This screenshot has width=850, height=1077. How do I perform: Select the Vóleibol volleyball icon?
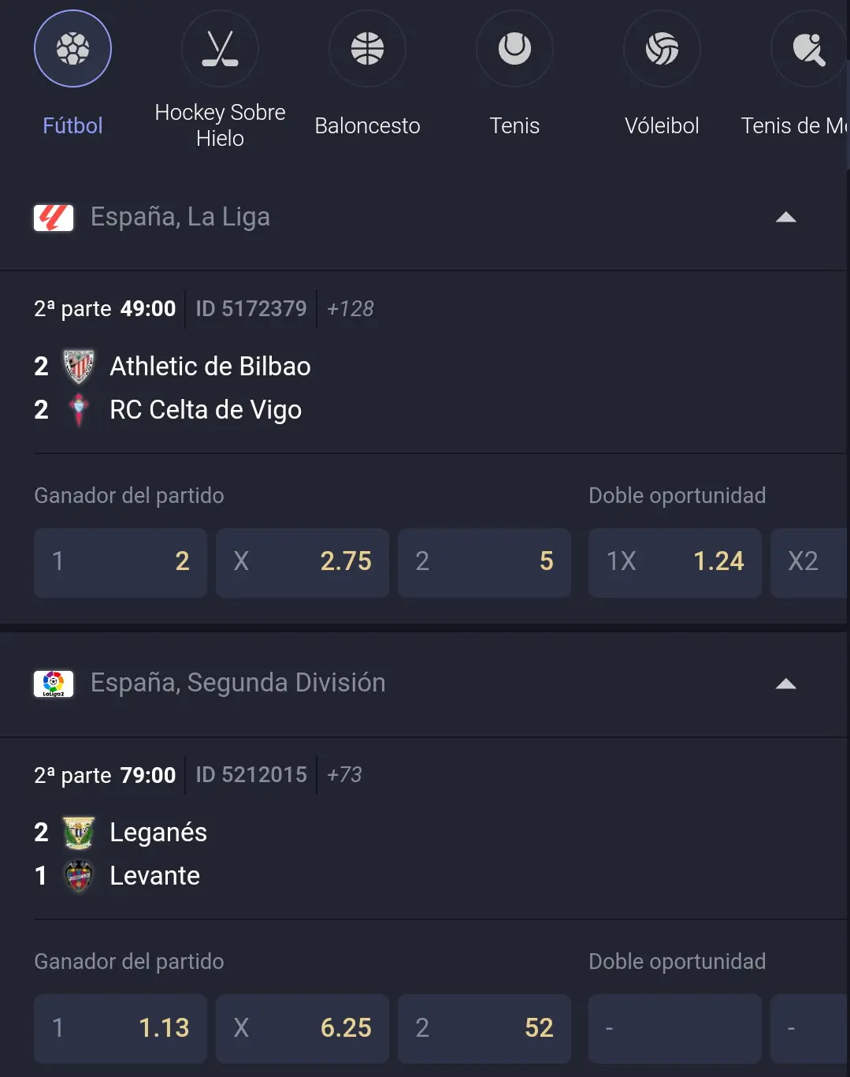click(662, 49)
